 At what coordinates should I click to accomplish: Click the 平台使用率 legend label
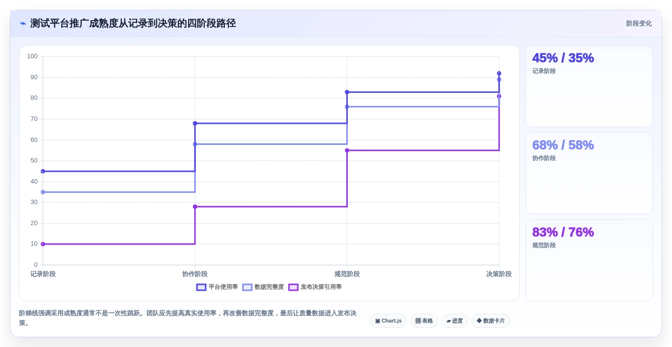tap(223, 287)
